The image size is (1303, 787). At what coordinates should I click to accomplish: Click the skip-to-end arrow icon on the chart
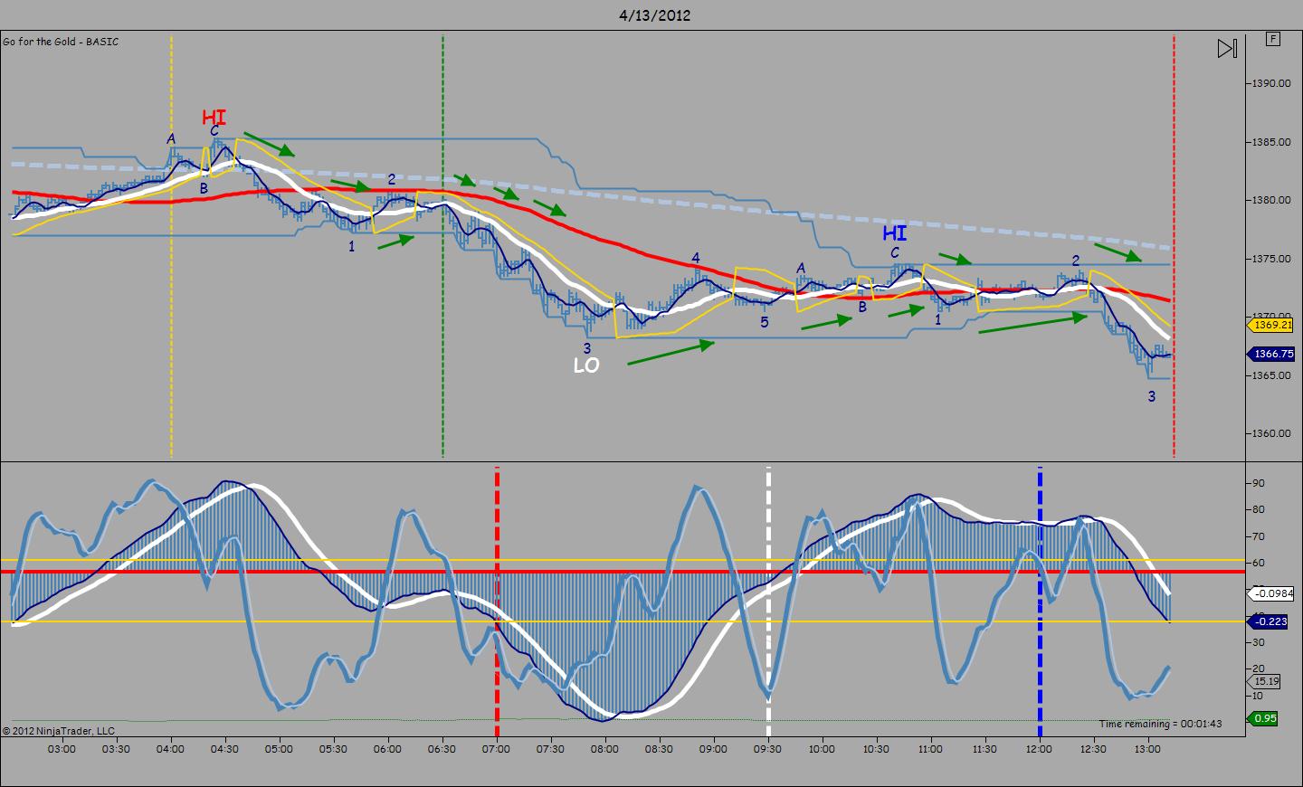[1227, 48]
